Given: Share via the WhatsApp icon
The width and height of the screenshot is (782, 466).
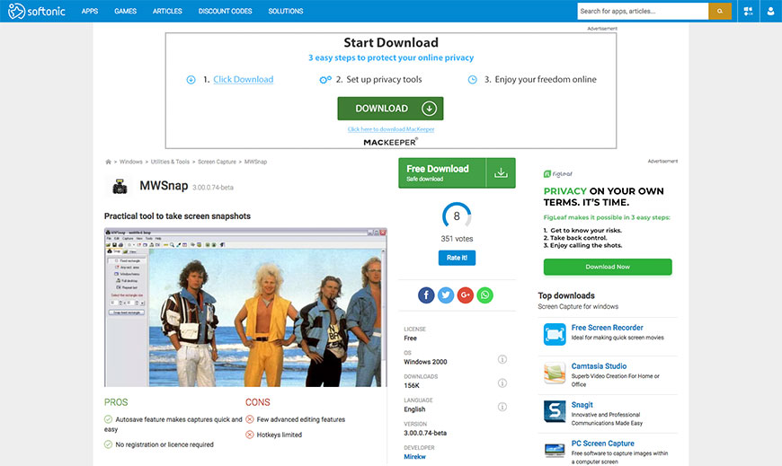Looking at the screenshot, I should [x=485, y=295].
